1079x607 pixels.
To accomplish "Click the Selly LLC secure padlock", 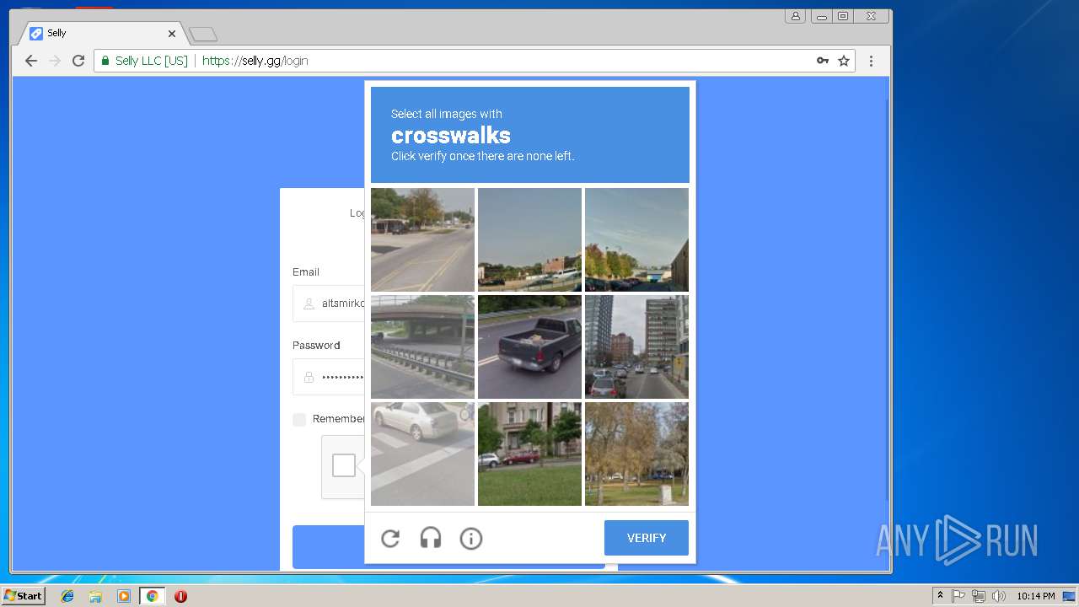I will 105,61.
